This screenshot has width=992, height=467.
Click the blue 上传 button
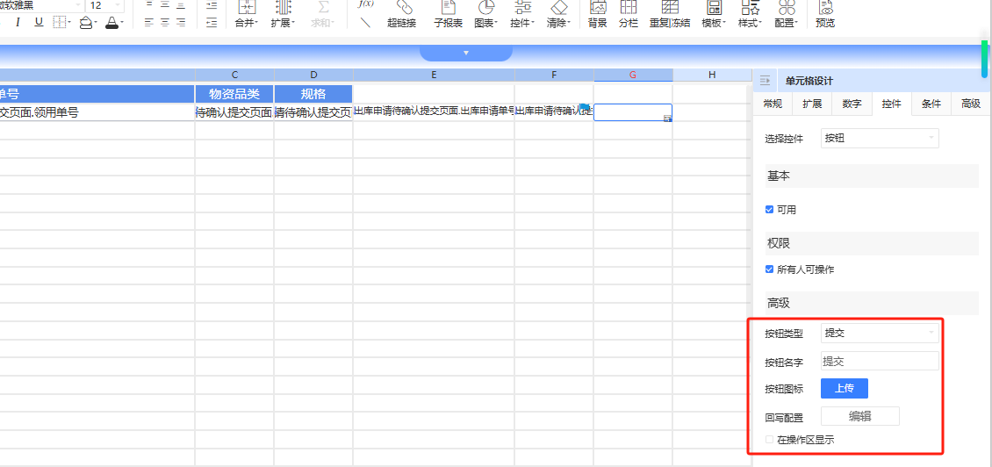click(x=844, y=389)
